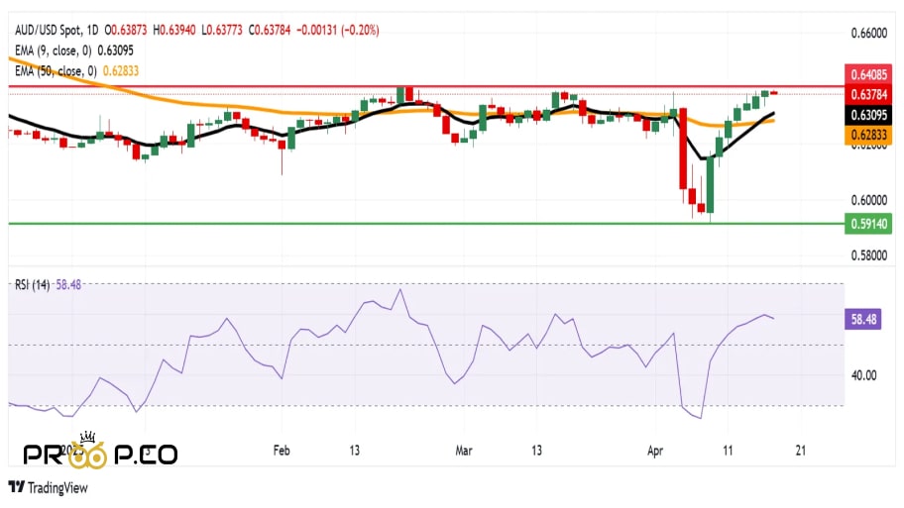Screen dimensions: 904x508
Task: Click the 40.00 RSI axis tick
Action: pos(863,375)
